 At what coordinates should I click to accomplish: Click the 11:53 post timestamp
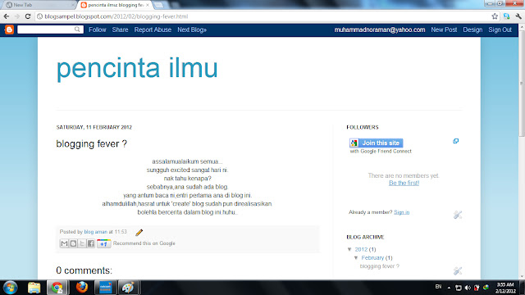[x=121, y=232]
